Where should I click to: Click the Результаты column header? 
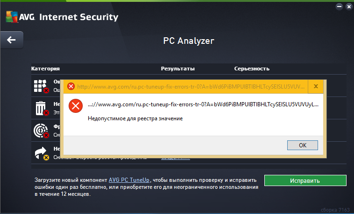(177, 69)
